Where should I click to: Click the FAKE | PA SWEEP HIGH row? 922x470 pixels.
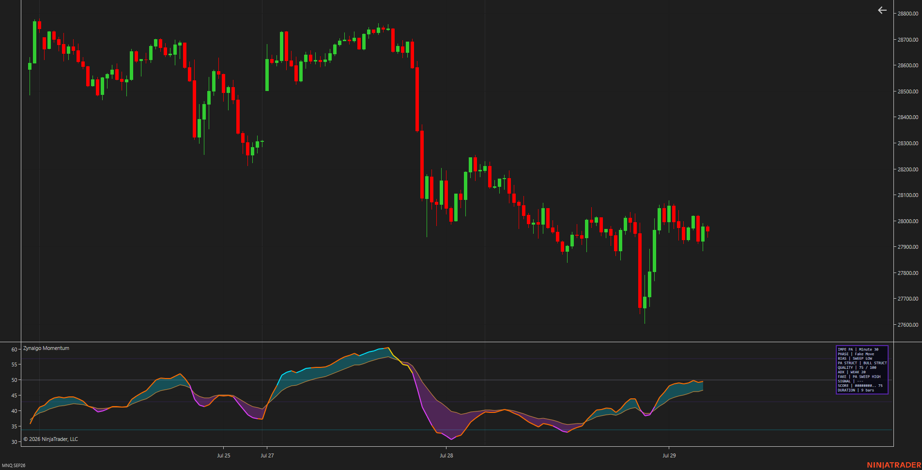(860, 377)
